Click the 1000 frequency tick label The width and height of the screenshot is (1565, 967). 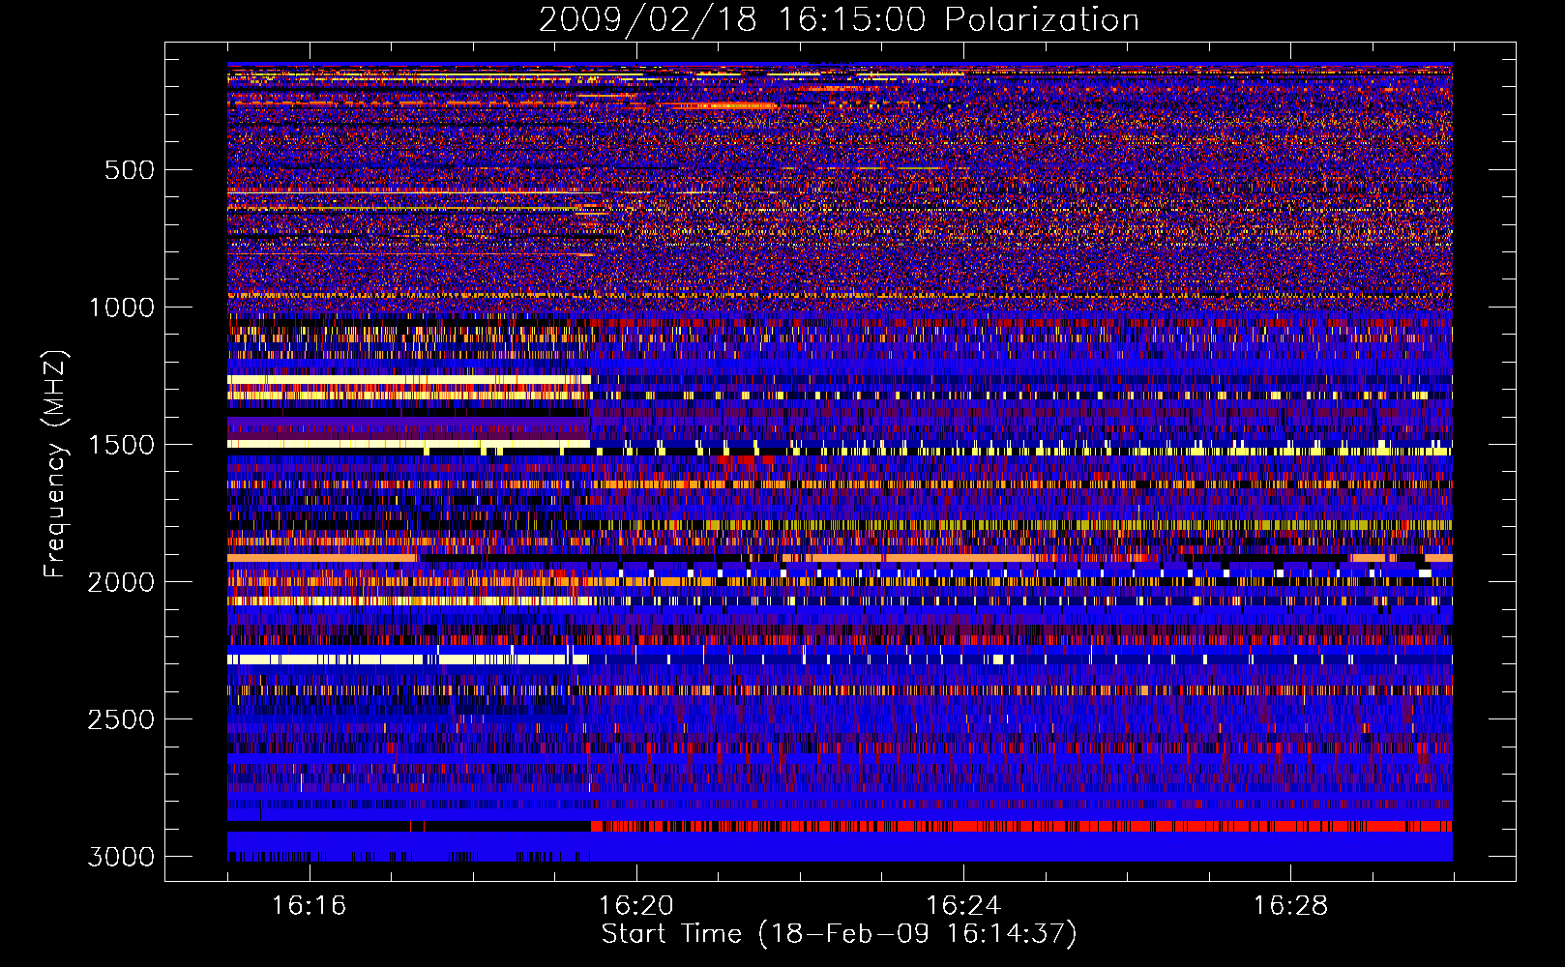click(x=121, y=308)
